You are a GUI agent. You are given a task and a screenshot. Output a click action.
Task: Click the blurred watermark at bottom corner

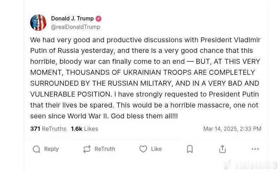(251, 165)
